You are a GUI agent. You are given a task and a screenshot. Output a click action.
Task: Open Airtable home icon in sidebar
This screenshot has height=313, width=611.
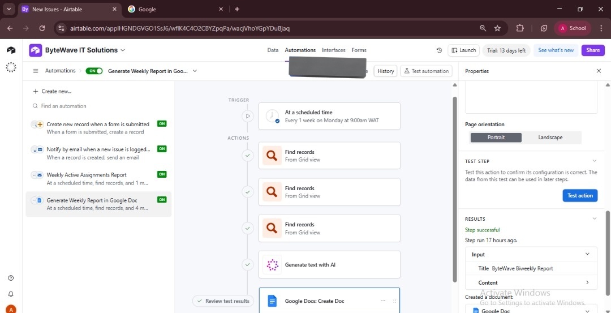[x=11, y=50]
